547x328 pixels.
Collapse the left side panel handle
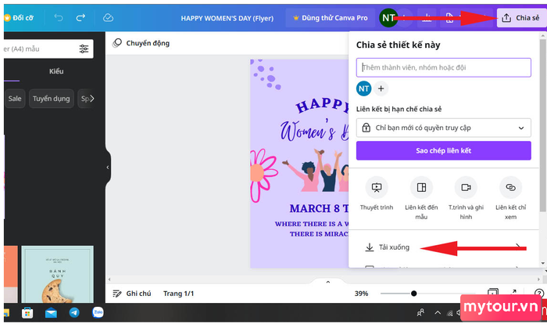[108, 168]
